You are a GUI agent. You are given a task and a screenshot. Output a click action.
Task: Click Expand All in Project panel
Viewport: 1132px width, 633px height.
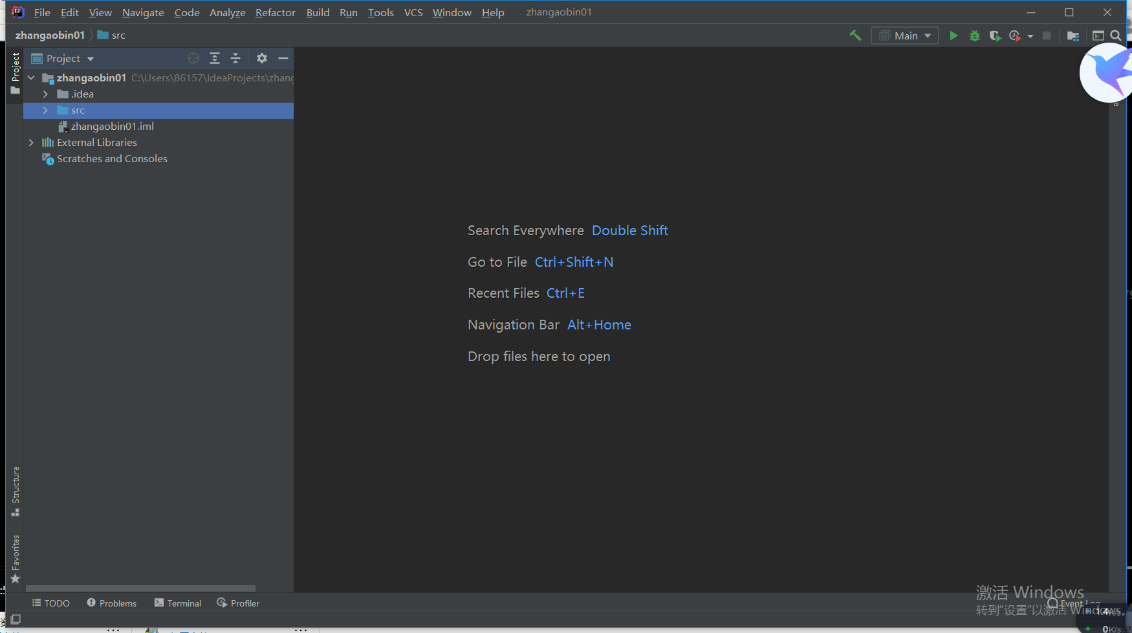[x=215, y=58]
